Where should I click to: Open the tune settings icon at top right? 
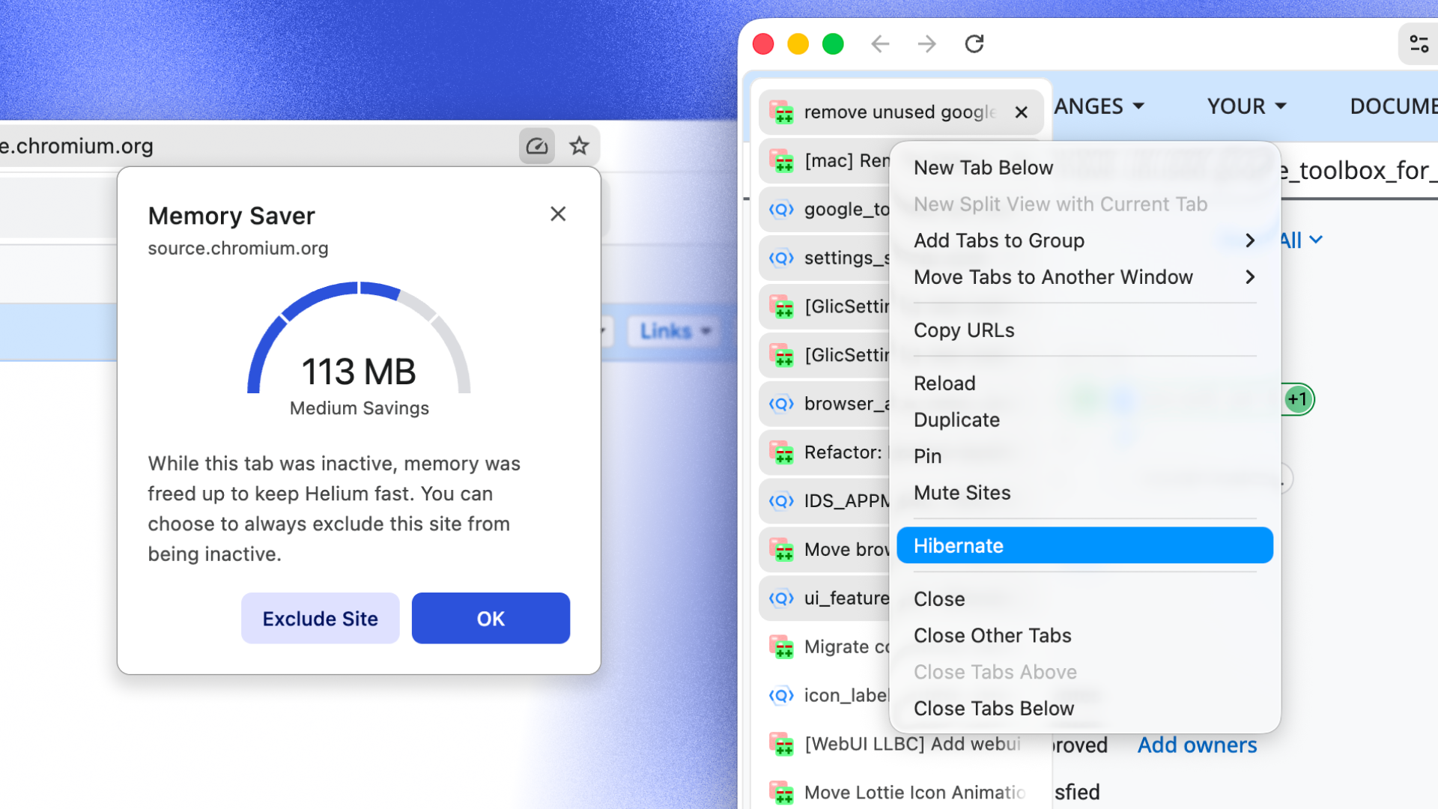click(1419, 44)
